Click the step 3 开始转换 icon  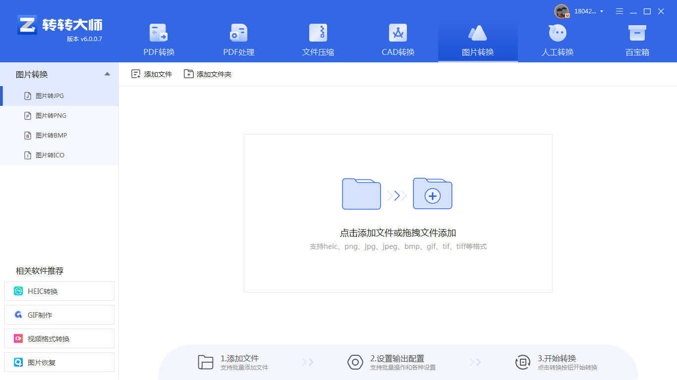click(523, 362)
